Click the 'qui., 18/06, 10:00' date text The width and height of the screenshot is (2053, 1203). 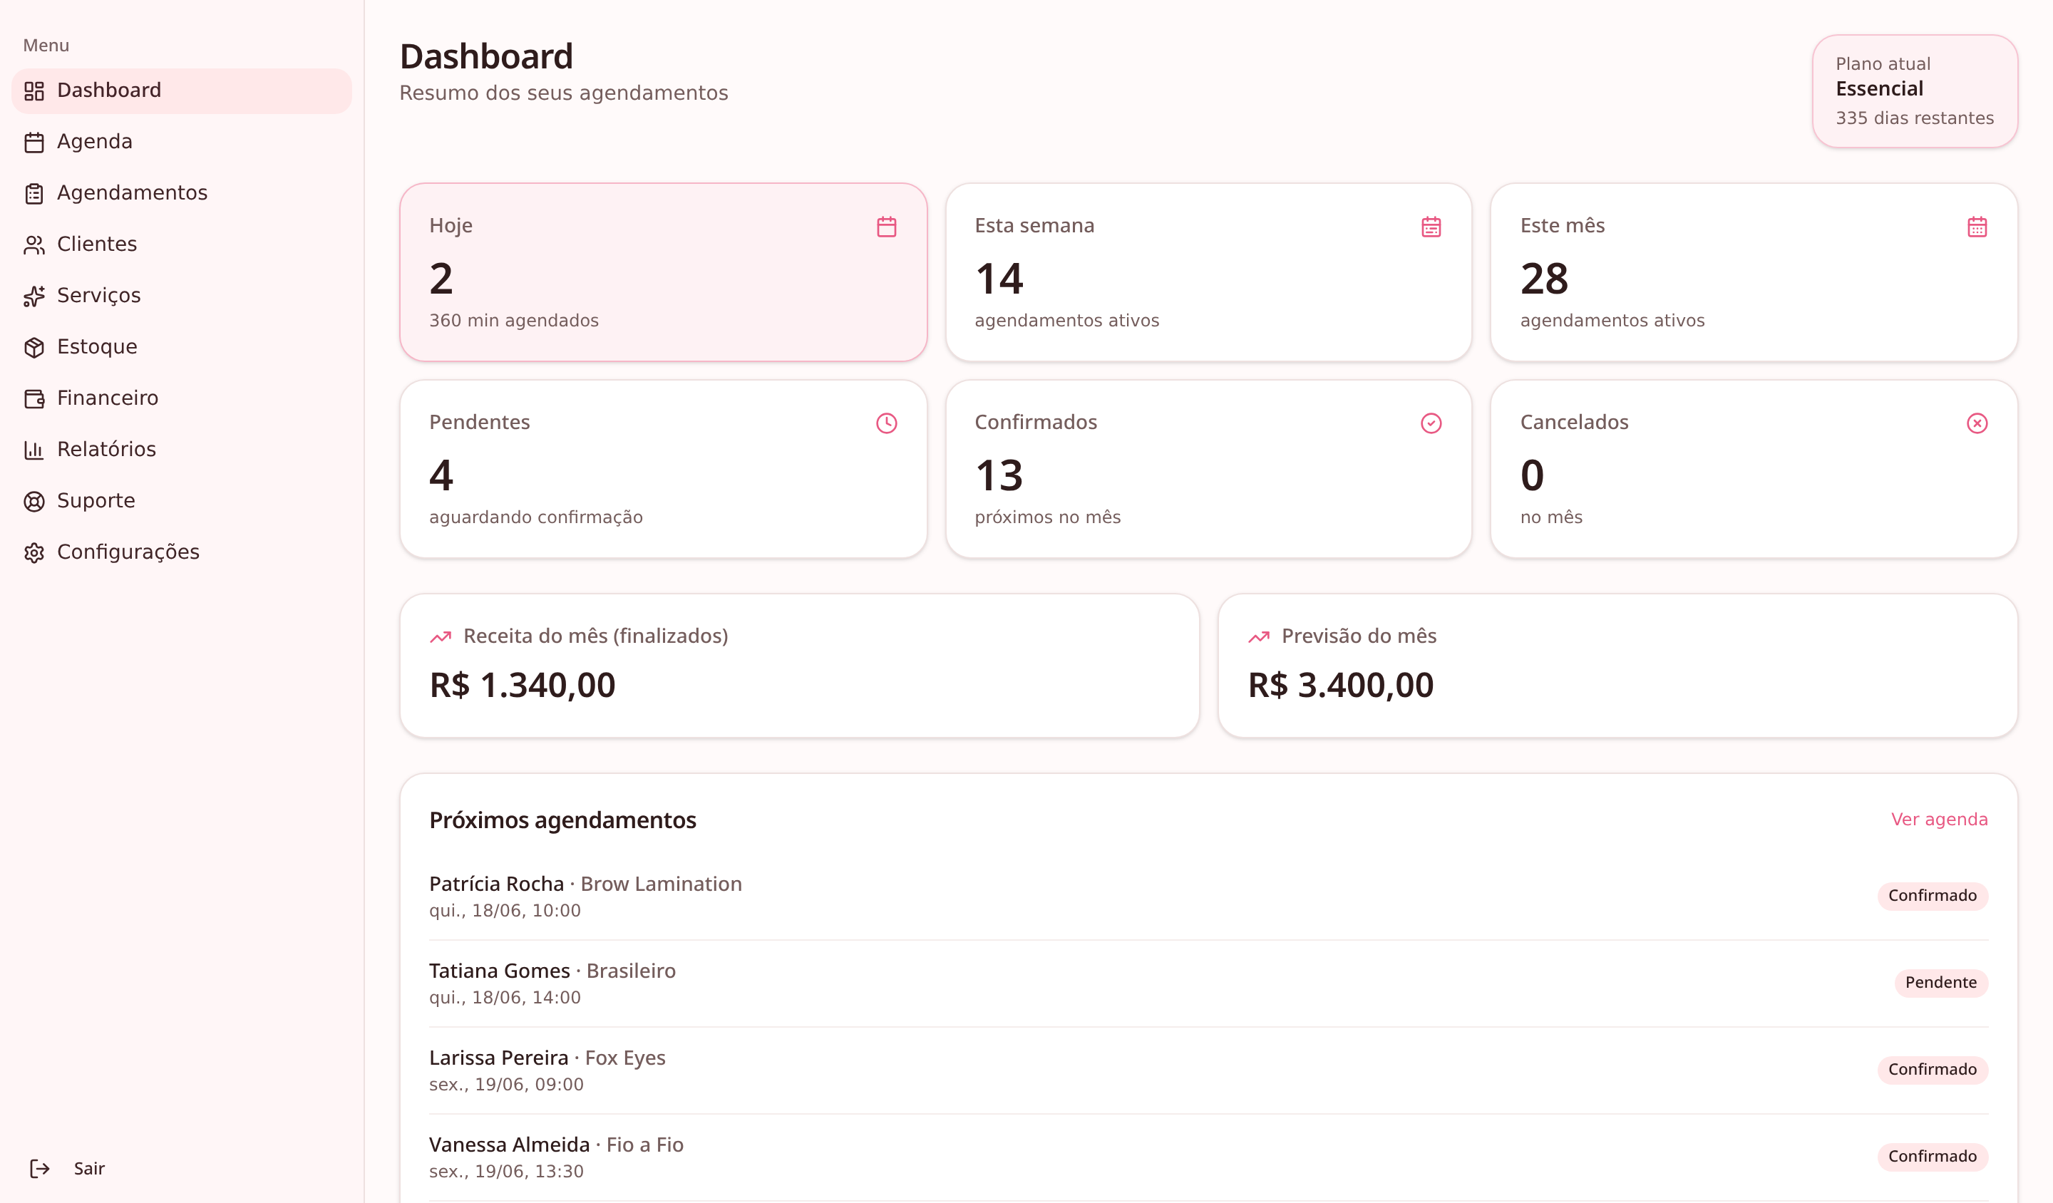pos(505,912)
